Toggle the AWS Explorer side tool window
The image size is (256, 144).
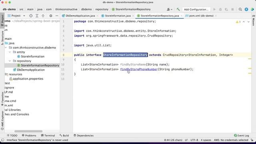[2, 120]
